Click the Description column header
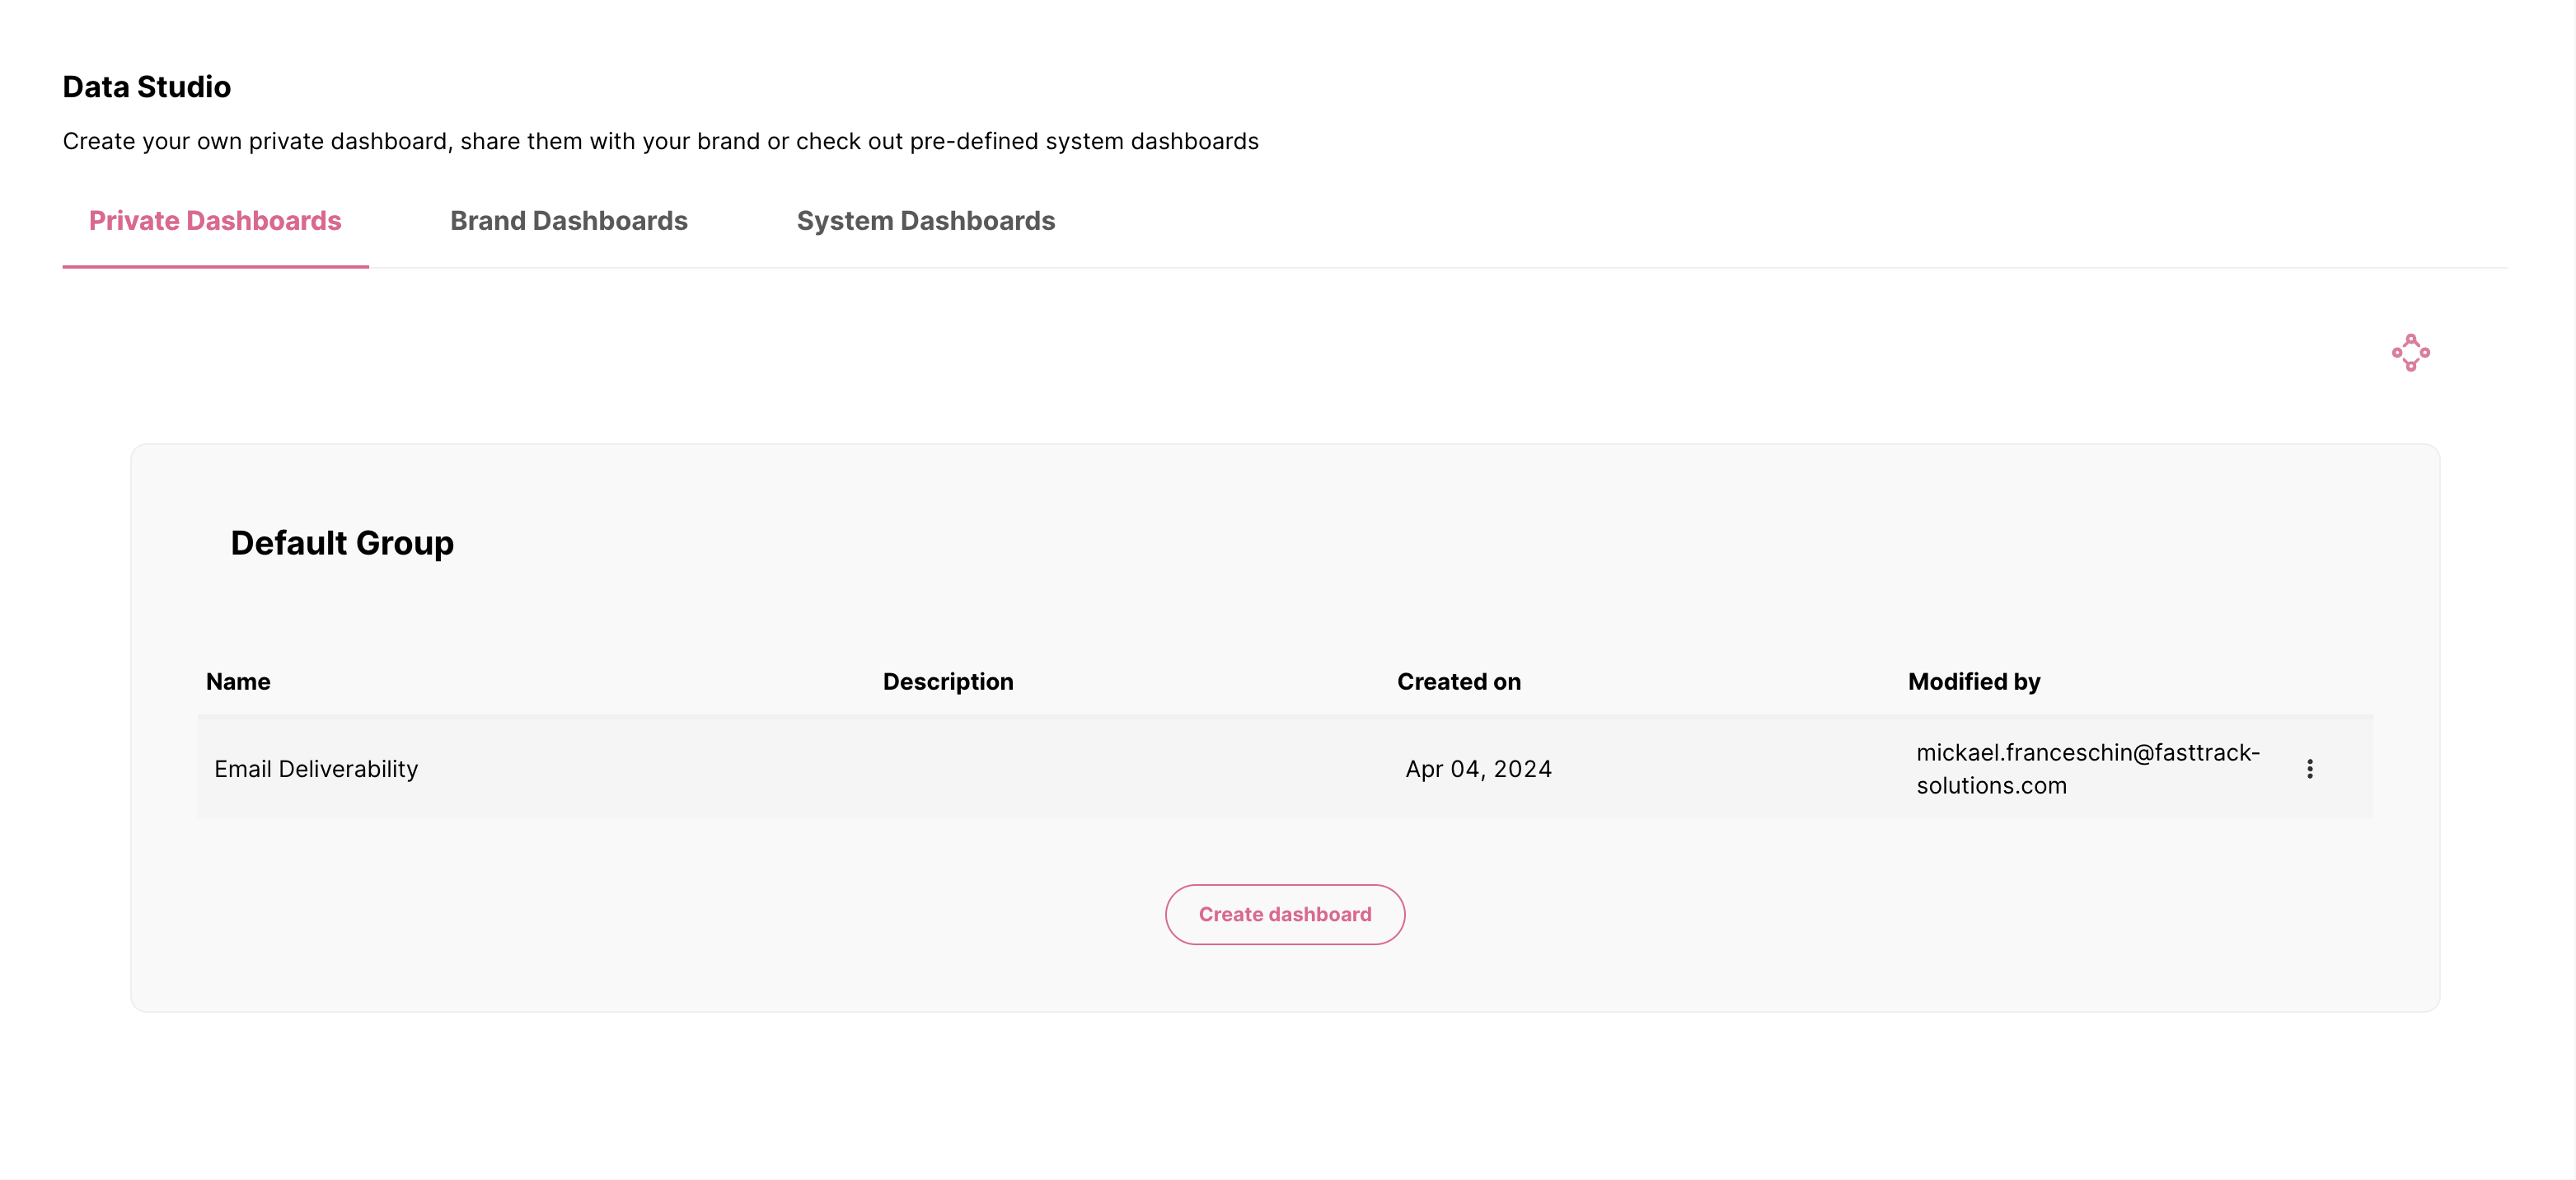 (947, 681)
